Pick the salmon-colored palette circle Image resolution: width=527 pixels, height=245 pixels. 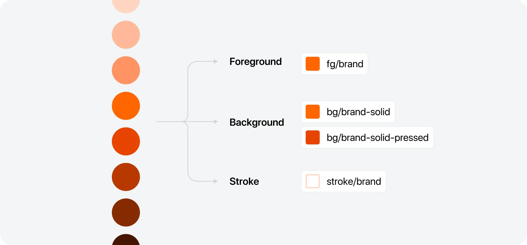click(126, 70)
